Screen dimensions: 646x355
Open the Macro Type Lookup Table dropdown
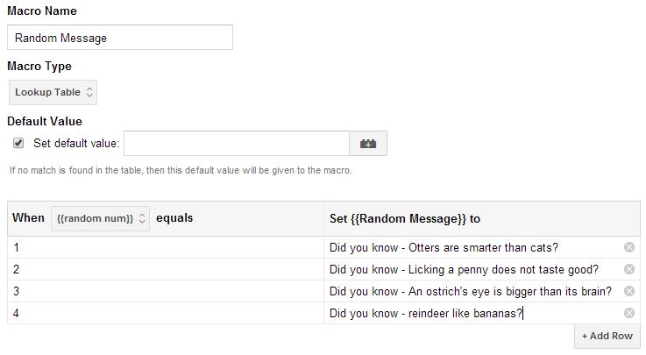[53, 92]
